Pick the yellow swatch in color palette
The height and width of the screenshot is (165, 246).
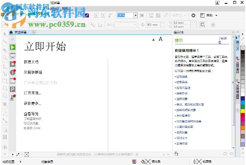tap(243, 111)
